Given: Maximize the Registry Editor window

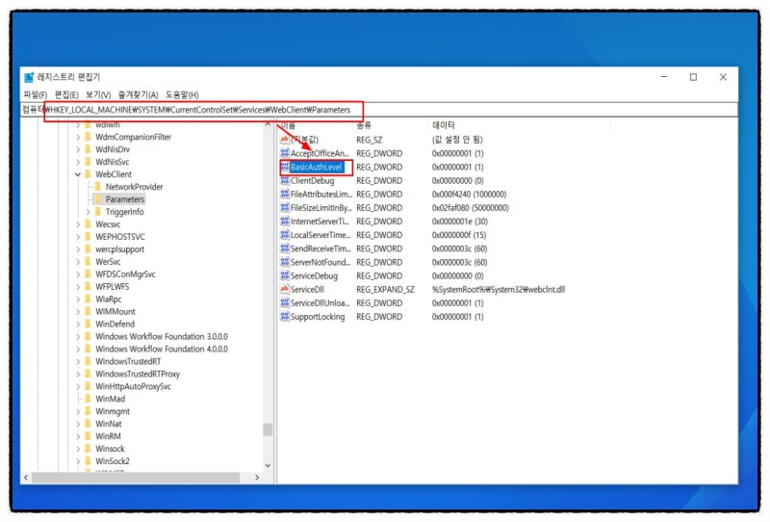Looking at the screenshot, I should (x=693, y=77).
